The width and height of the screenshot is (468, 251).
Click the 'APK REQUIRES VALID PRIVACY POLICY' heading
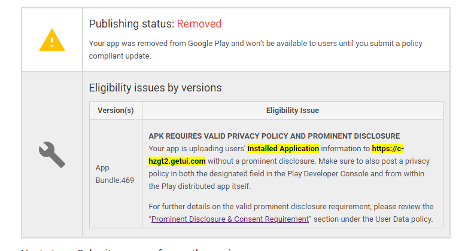(274, 136)
